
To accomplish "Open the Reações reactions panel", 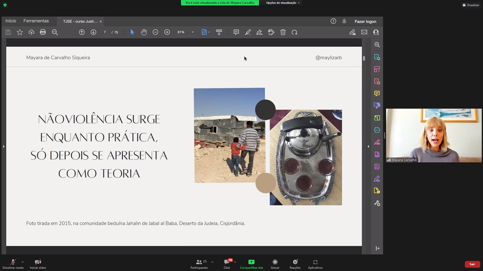I will (x=295, y=264).
